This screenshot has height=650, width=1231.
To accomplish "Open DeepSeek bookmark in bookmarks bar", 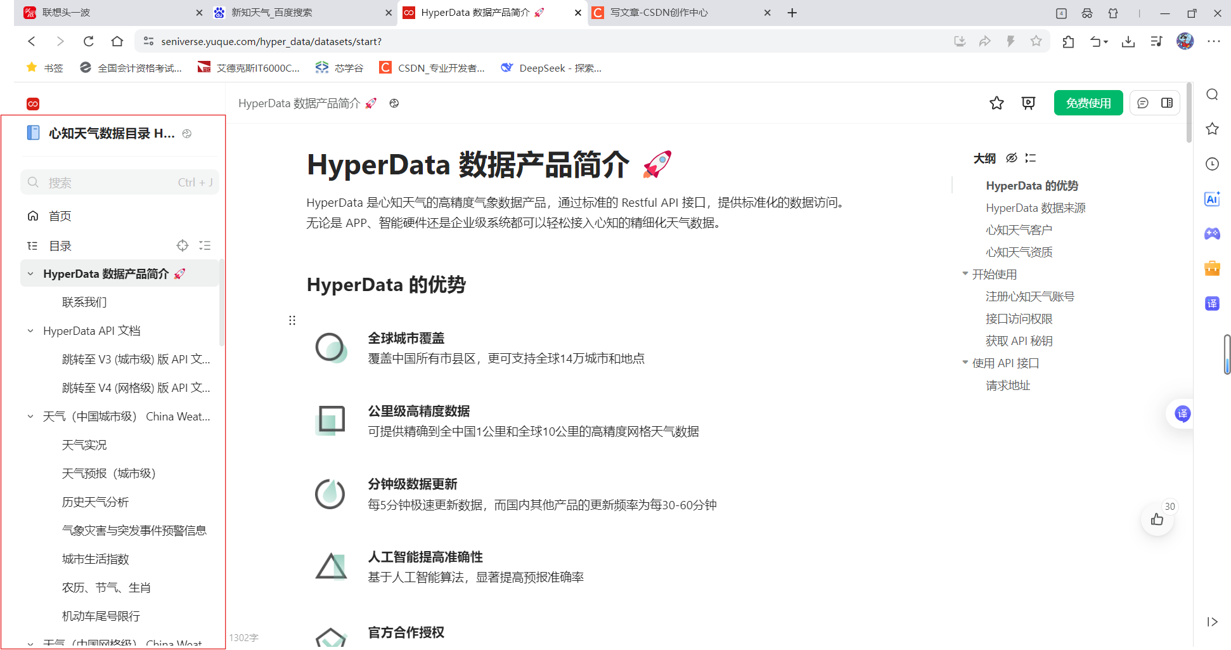I will (551, 68).
